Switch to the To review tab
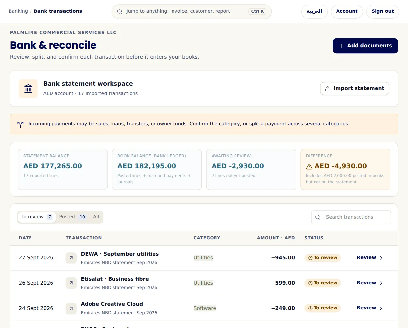 click(37, 217)
